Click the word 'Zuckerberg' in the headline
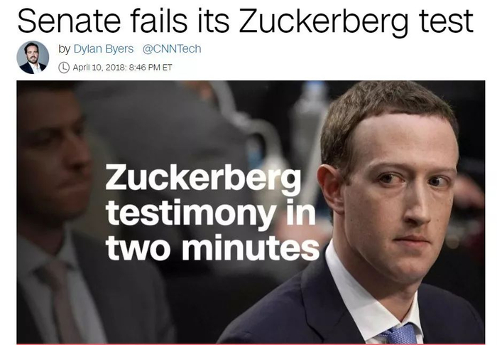497x345 pixels. (323, 21)
